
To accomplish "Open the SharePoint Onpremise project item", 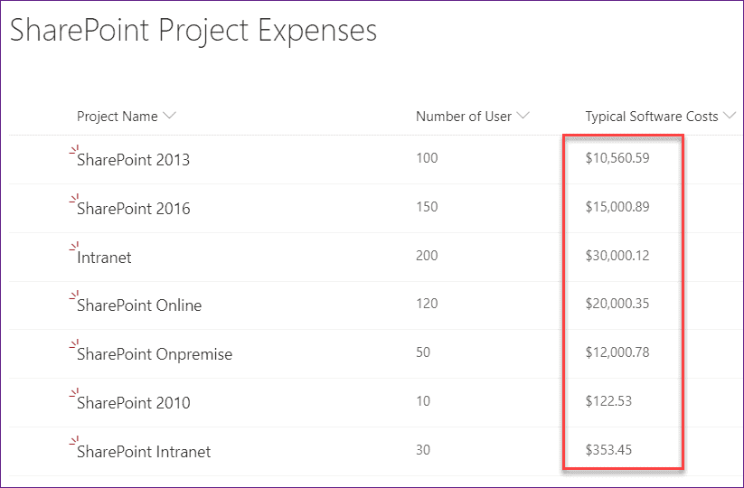I will (155, 354).
